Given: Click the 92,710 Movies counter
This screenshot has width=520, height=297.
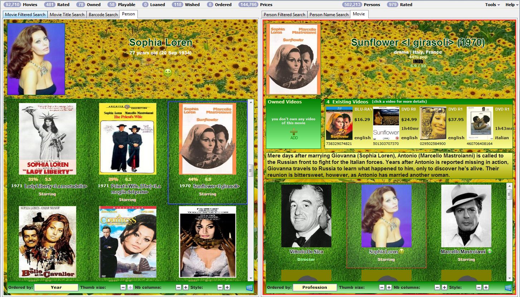Looking at the screenshot, I should tap(21, 5).
